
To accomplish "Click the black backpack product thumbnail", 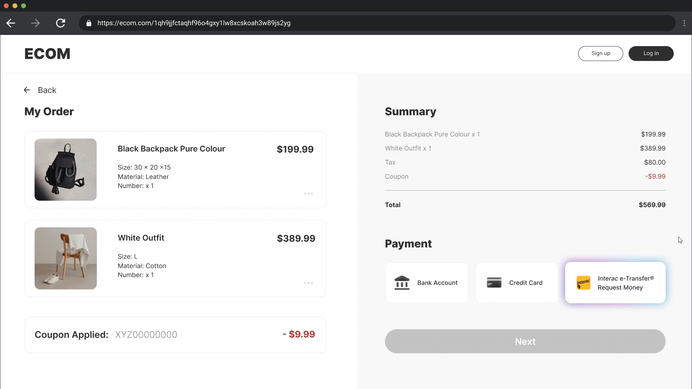I will click(x=66, y=170).
